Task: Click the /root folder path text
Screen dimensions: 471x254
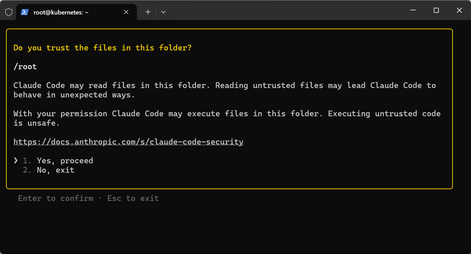Action: click(x=25, y=67)
